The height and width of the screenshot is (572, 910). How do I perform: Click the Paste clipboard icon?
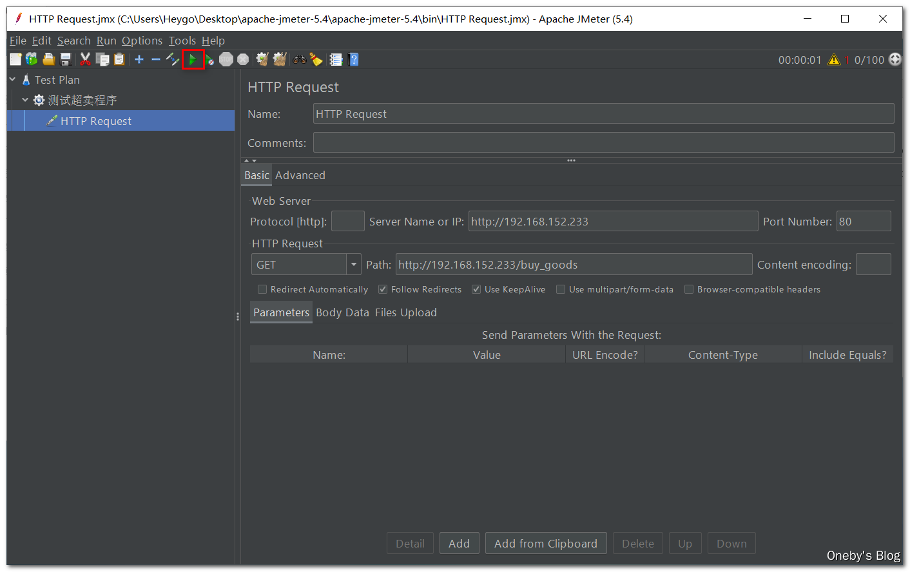(119, 59)
